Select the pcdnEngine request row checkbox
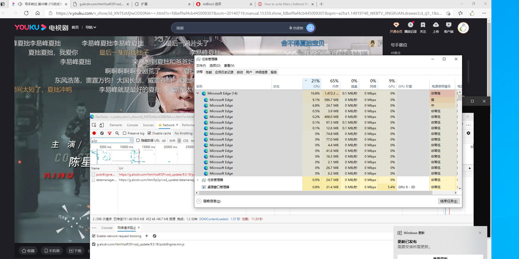Viewport: 519px width, 259px height. 93,174
